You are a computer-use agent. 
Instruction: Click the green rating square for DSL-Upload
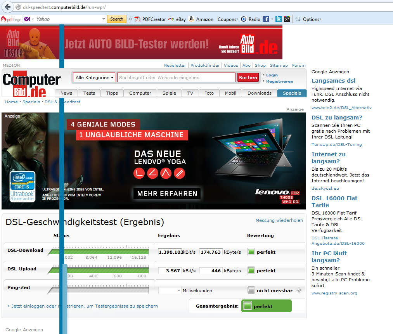(251, 270)
